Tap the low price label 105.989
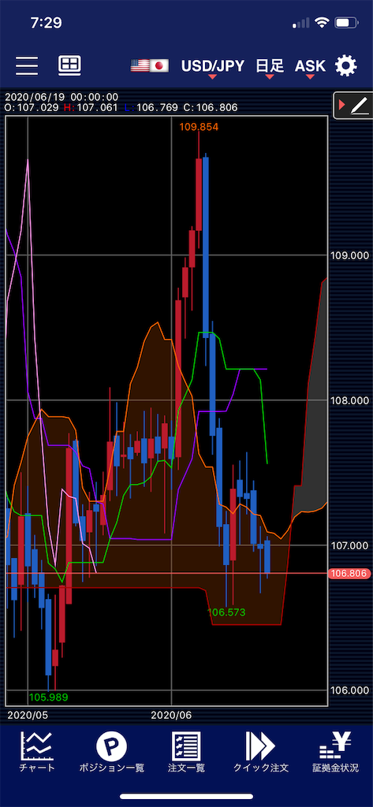The image size is (373, 807). click(48, 697)
